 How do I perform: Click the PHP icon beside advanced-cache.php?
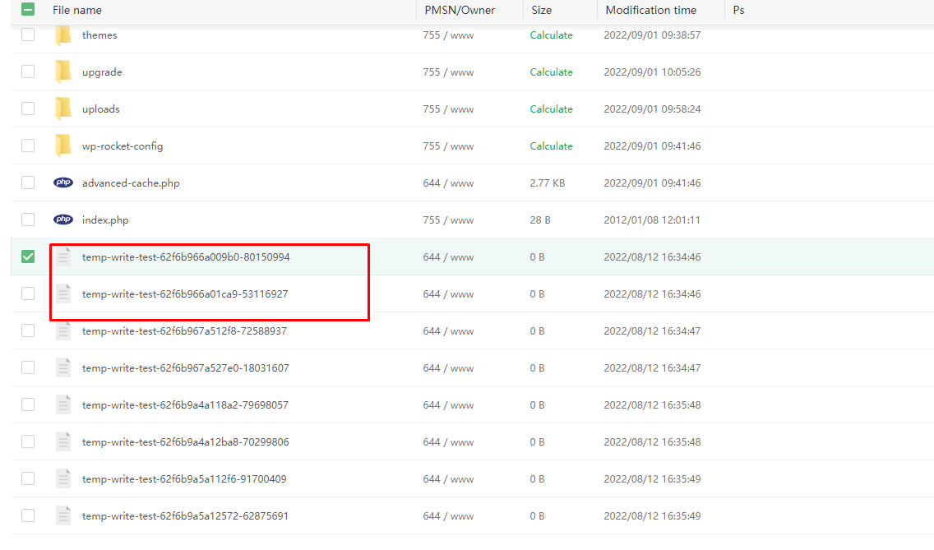(x=62, y=183)
